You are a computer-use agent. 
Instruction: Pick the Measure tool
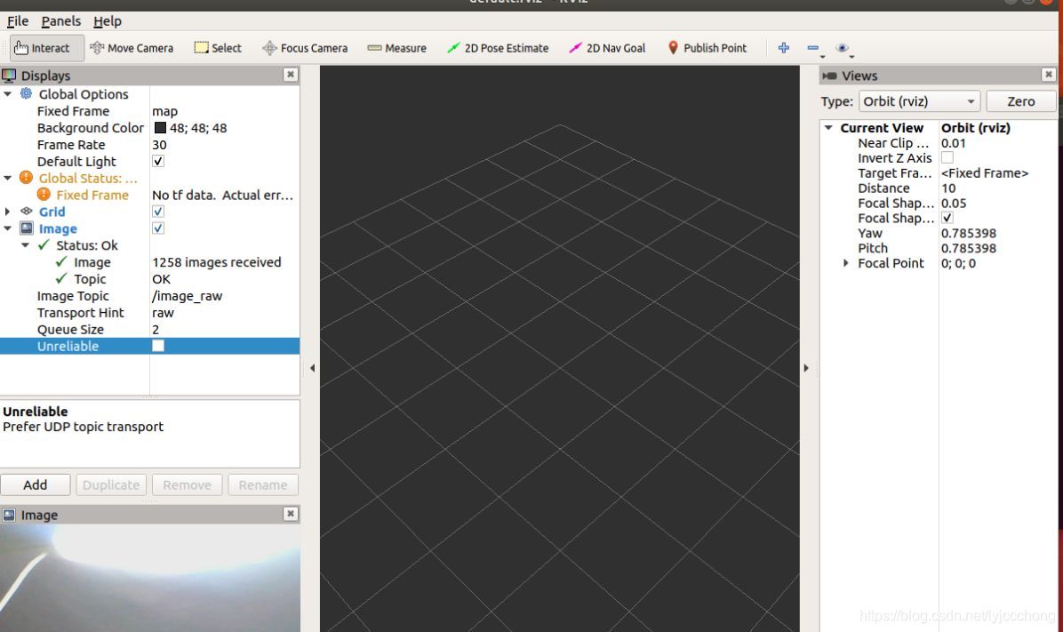[396, 48]
